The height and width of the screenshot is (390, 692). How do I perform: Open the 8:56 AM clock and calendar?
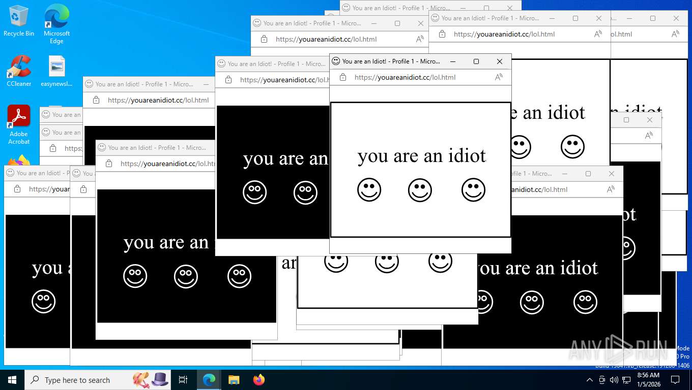pos(648,380)
